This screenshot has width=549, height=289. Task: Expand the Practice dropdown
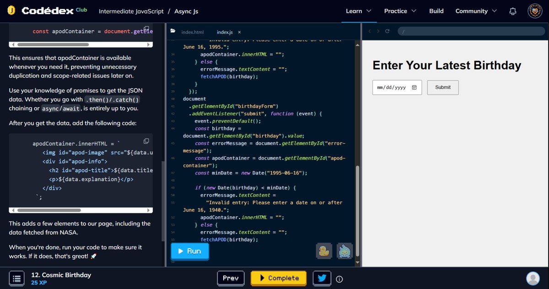(x=400, y=11)
